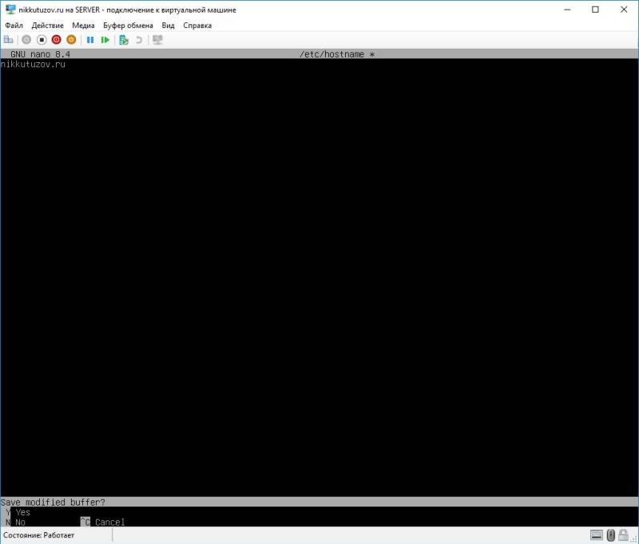Viewport: 639px width, 544px height.
Task: Open the Вид menu
Action: tap(168, 25)
